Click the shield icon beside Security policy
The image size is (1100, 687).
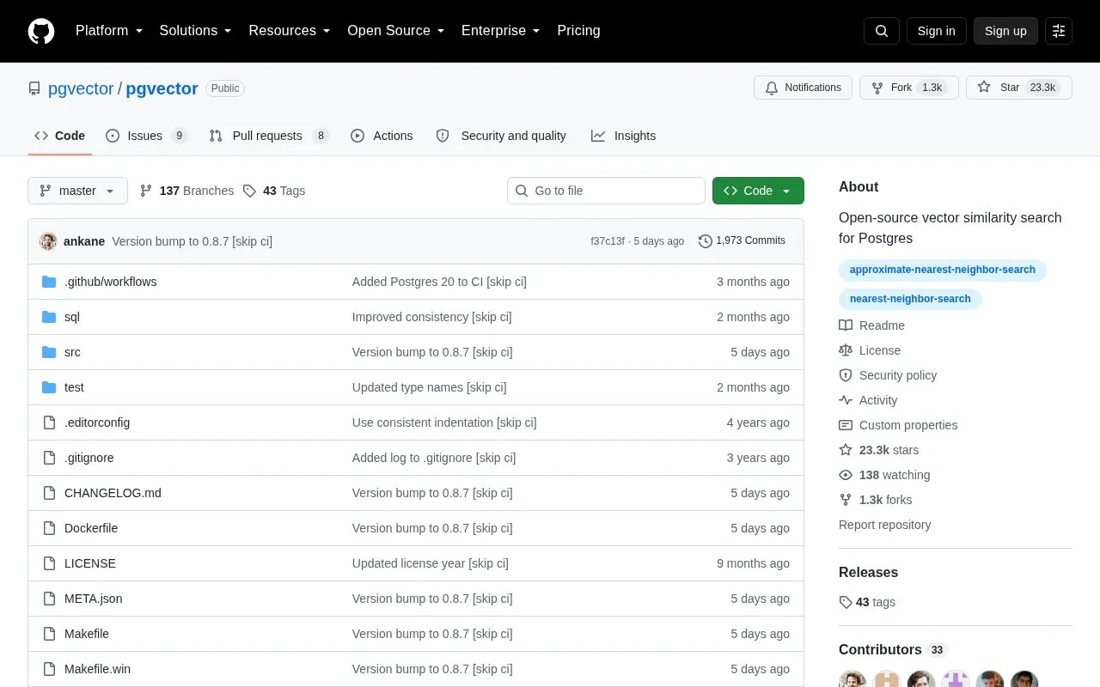tap(846, 375)
